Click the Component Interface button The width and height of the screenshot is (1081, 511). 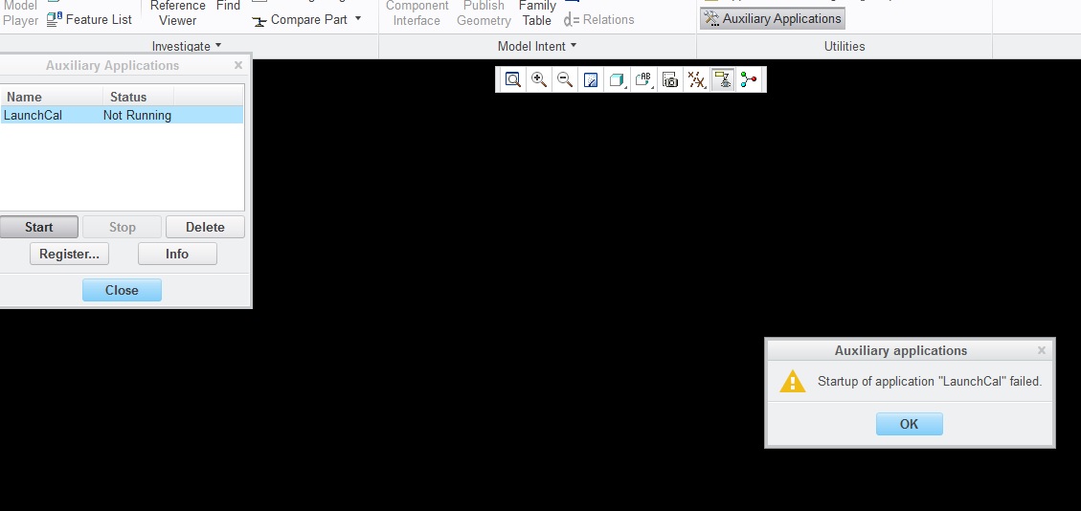coord(417,13)
